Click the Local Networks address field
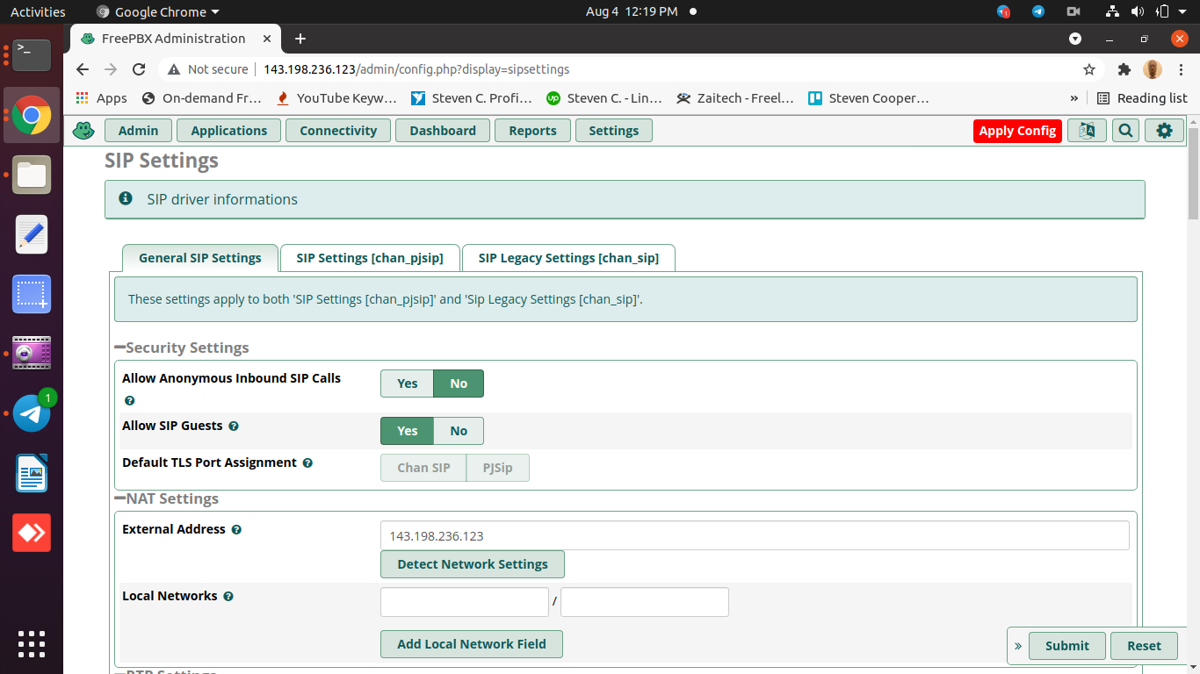This screenshot has height=674, width=1200. [465, 602]
